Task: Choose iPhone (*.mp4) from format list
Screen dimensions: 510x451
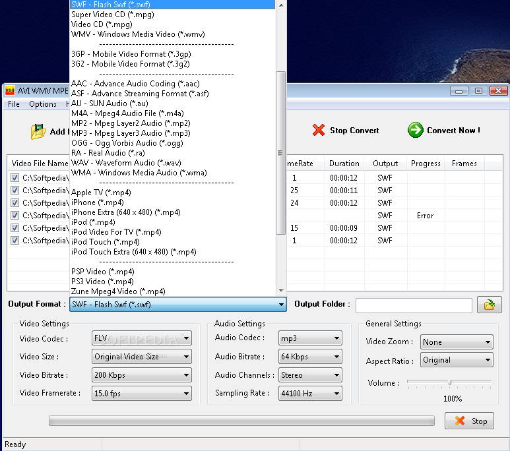Action: (x=97, y=202)
